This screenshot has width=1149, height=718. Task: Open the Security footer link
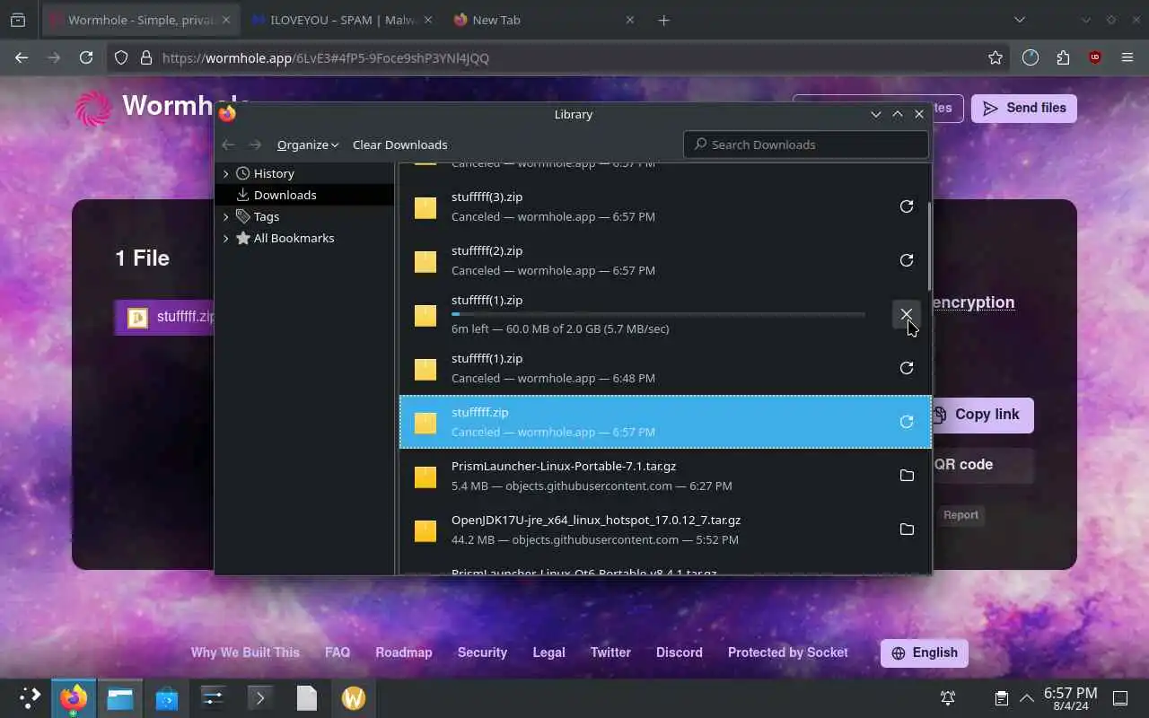[x=482, y=652]
